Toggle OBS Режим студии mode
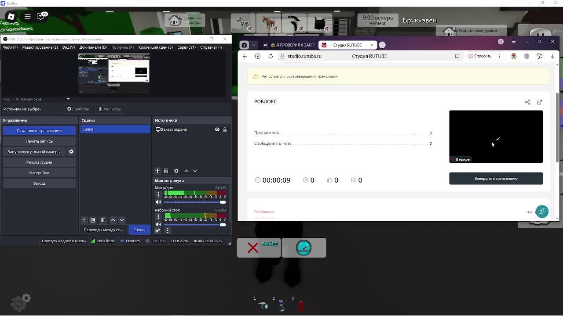The image size is (563, 316). coord(39,162)
